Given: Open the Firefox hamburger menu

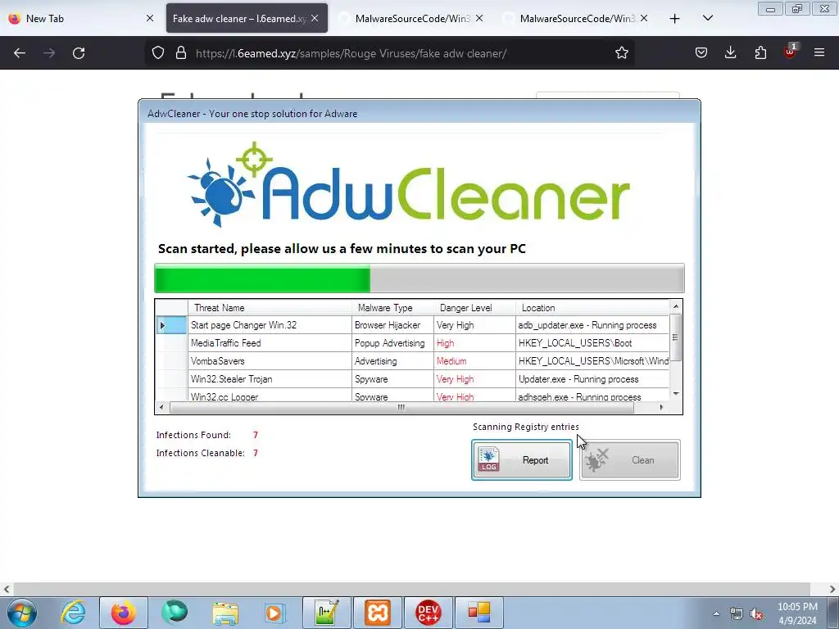Looking at the screenshot, I should pyautogui.click(x=819, y=53).
